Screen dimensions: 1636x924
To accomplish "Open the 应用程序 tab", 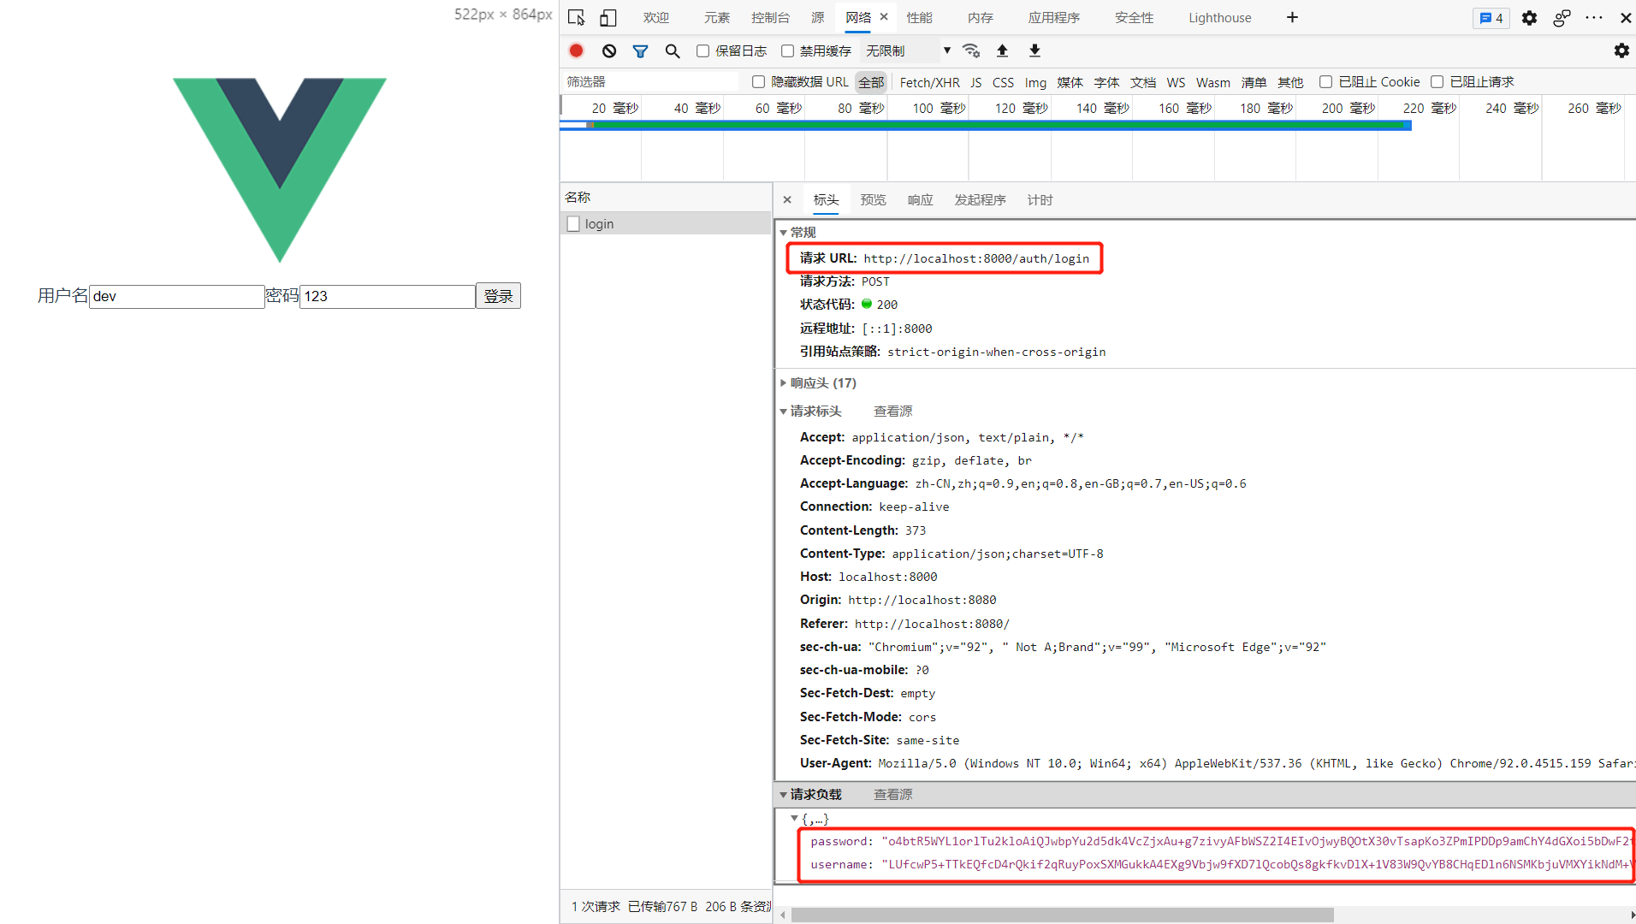I will [1053, 17].
